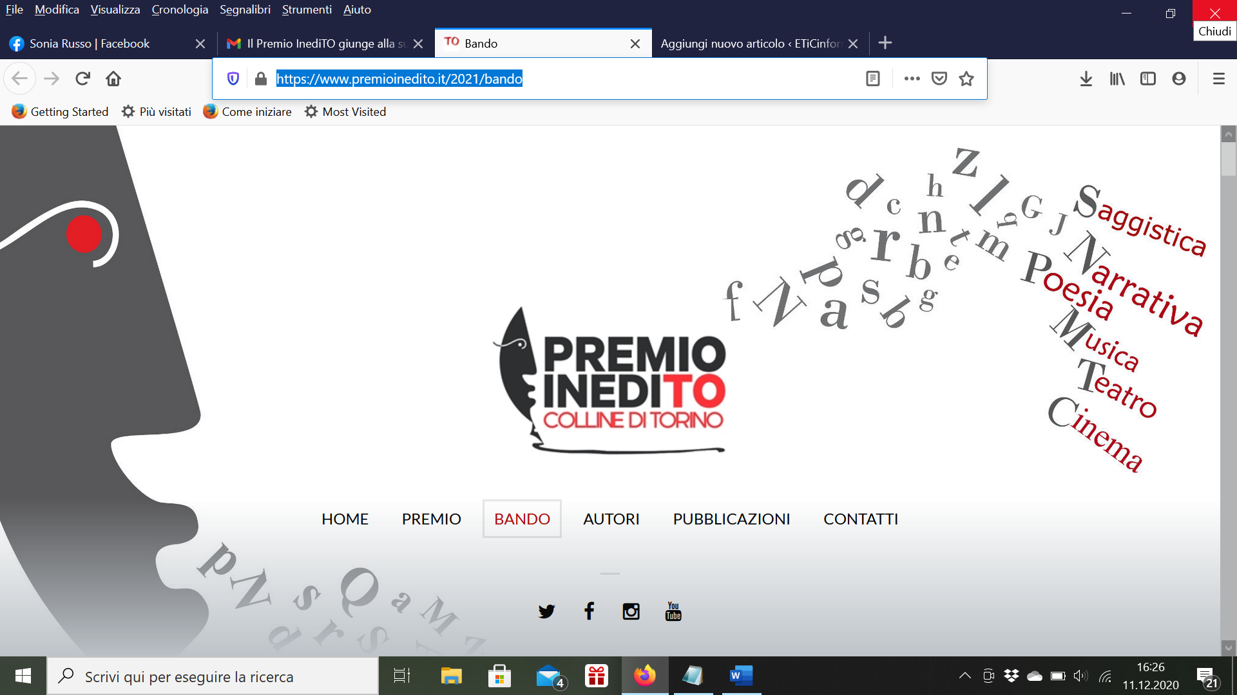Open the volume control
1237x695 pixels.
pyautogui.click(x=1080, y=676)
